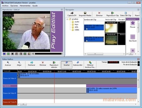The image size is (142, 108).
Task: Select the clip lasting 00:07:39:05 in the list
Action: [x=94, y=27]
